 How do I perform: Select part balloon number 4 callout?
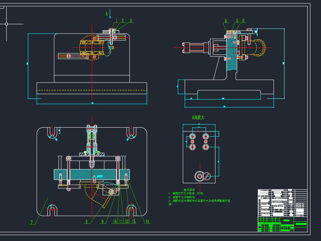coord(226,20)
